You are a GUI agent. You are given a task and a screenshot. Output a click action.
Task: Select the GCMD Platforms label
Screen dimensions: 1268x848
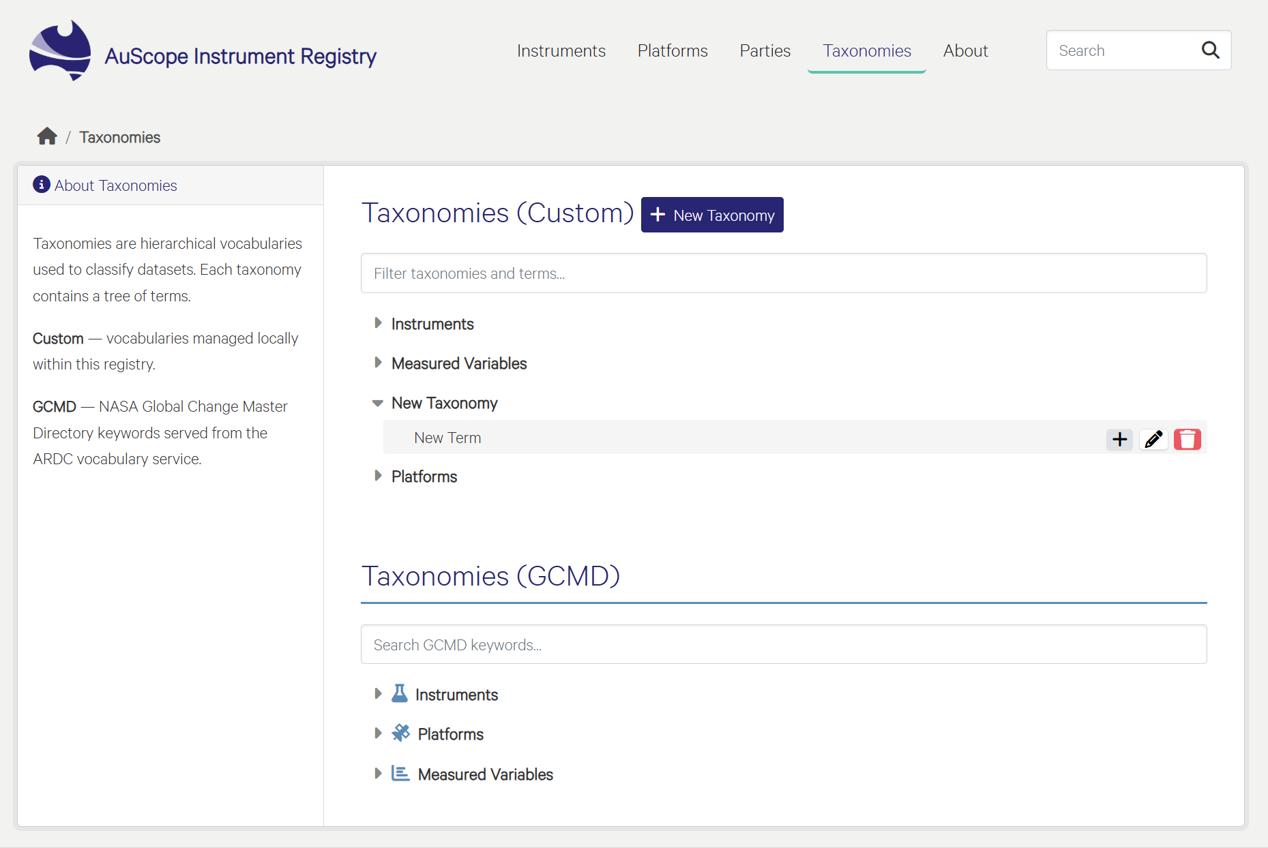[451, 734]
